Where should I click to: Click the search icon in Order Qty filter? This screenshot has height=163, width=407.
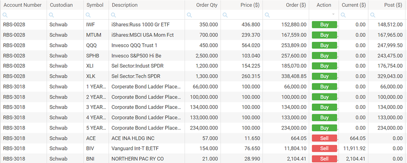tap(189, 15)
